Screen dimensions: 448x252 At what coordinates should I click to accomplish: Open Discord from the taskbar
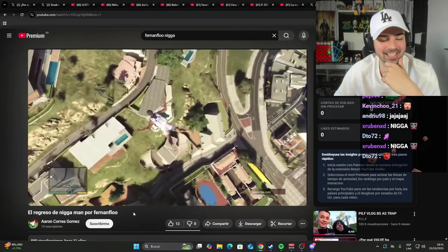[312, 246]
